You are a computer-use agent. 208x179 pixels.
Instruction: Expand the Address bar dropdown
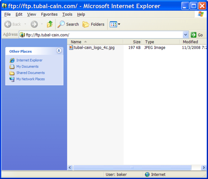(x=185, y=35)
